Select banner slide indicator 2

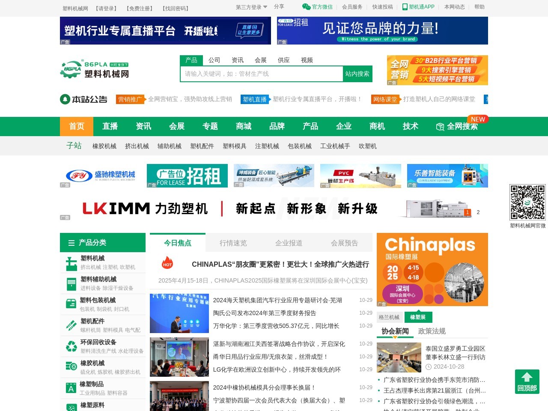coord(478,212)
